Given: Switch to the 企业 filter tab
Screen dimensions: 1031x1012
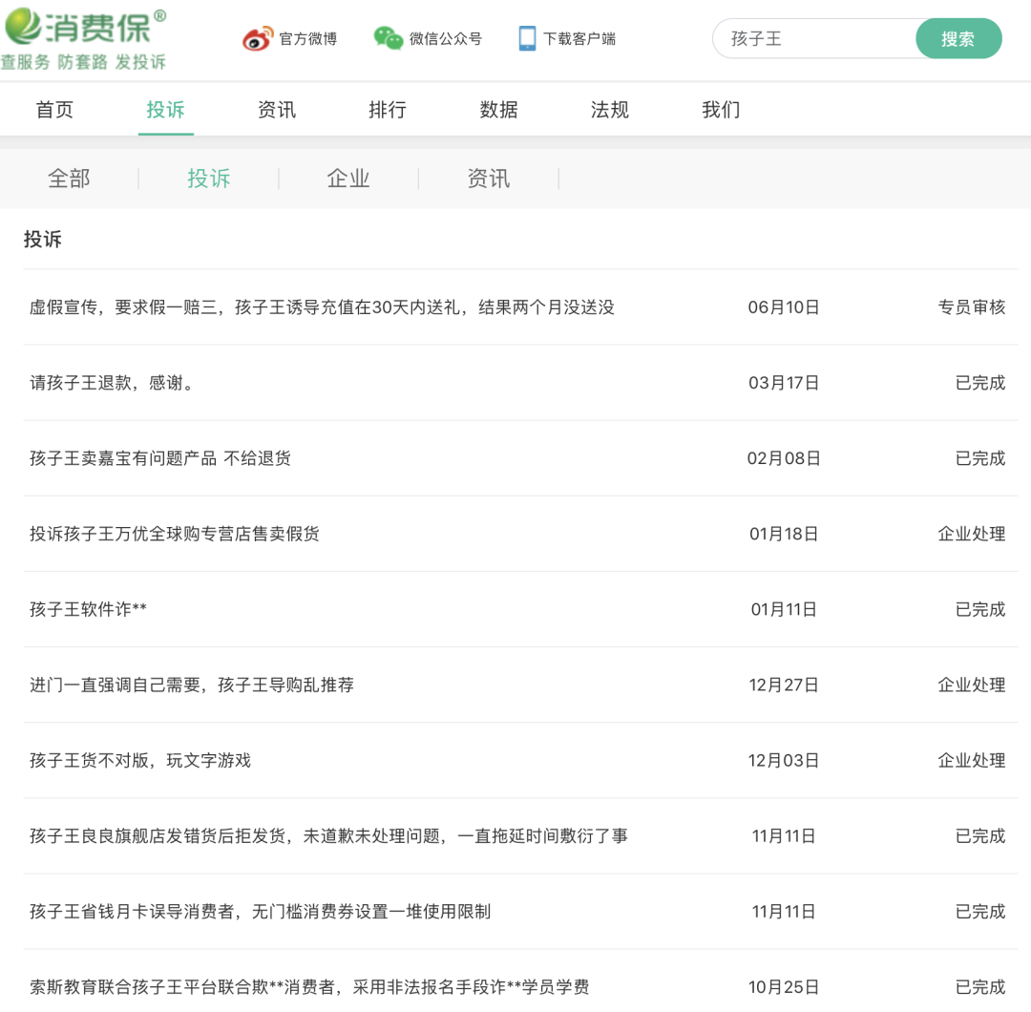Looking at the screenshot, I should 348,179.
